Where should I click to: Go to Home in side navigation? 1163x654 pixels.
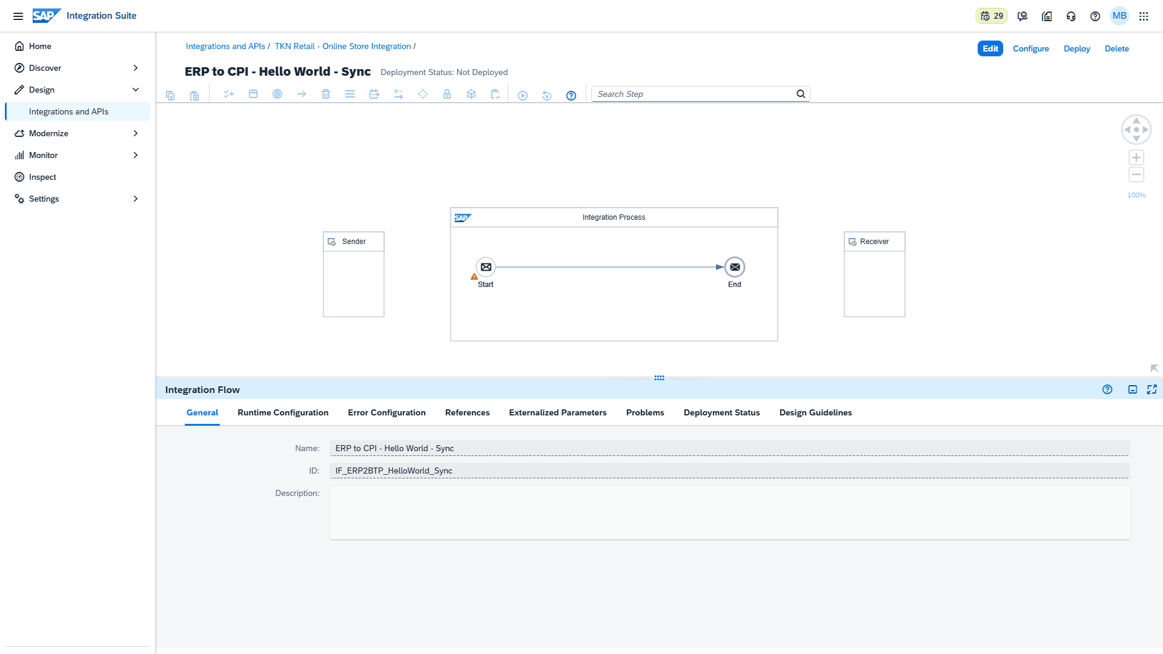78,46
